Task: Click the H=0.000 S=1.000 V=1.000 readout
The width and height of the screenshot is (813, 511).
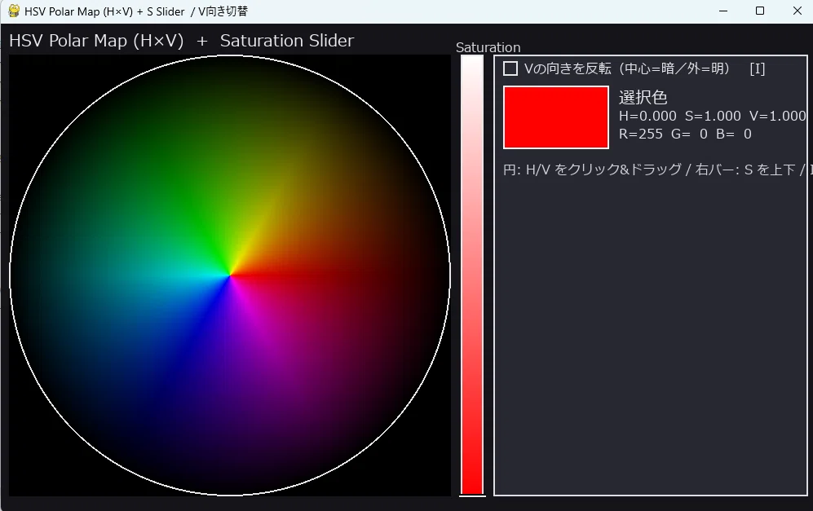Action: [713, 116]
